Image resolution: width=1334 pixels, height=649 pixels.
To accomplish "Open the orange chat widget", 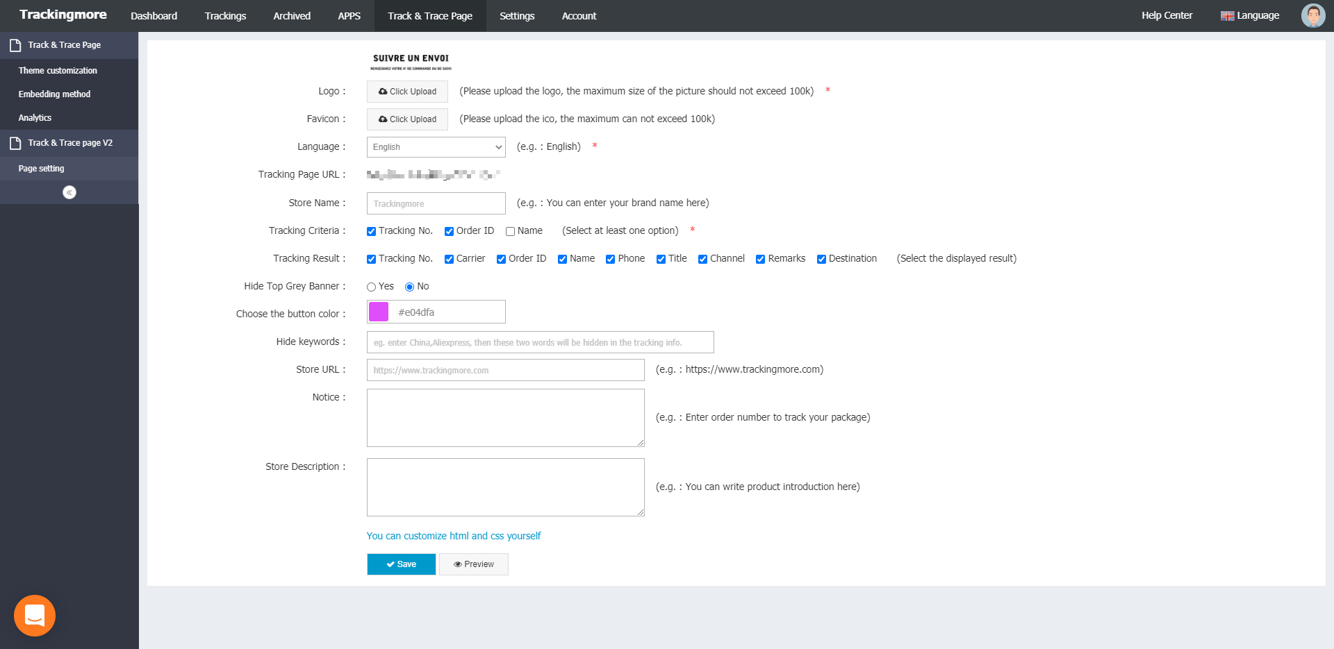I will pyautogui.click(x=35, y=616).
